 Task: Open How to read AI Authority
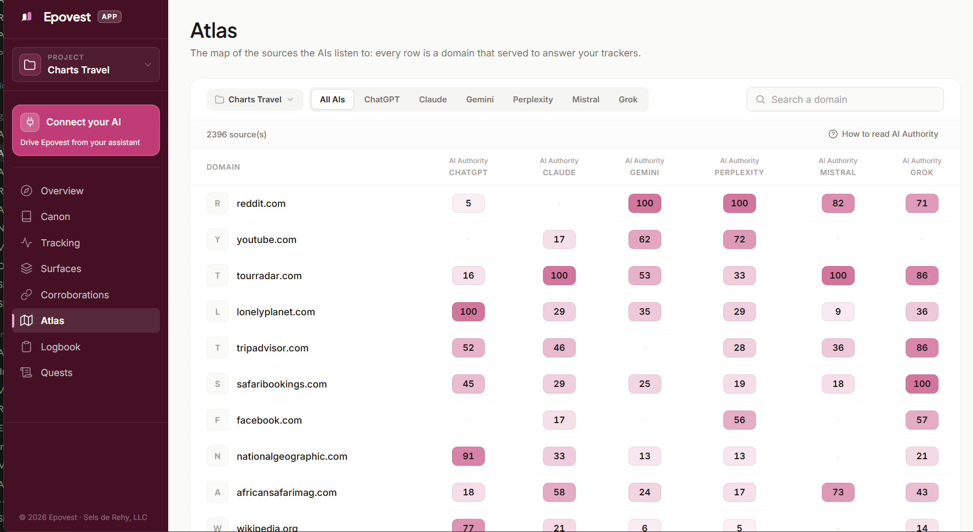pyautogui.click(x=883, y=134)
